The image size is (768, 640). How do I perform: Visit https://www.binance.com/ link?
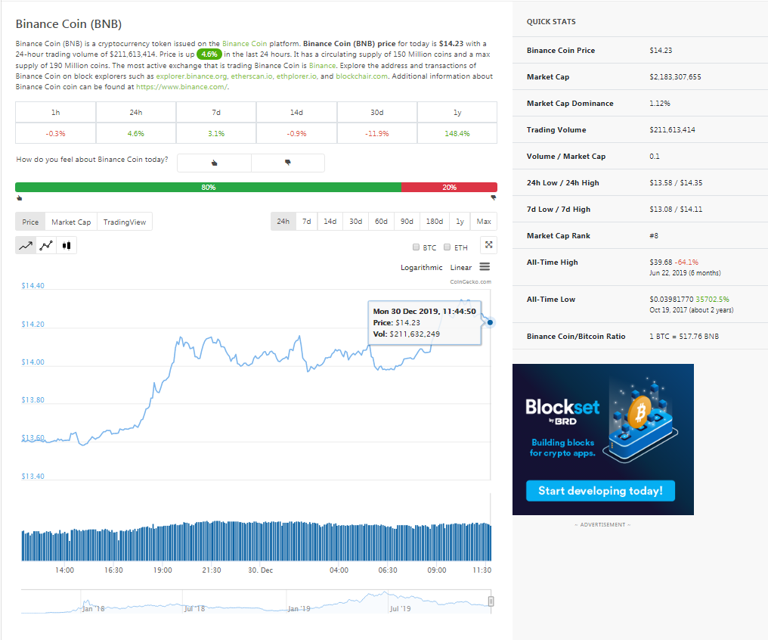tap(181, 87)
